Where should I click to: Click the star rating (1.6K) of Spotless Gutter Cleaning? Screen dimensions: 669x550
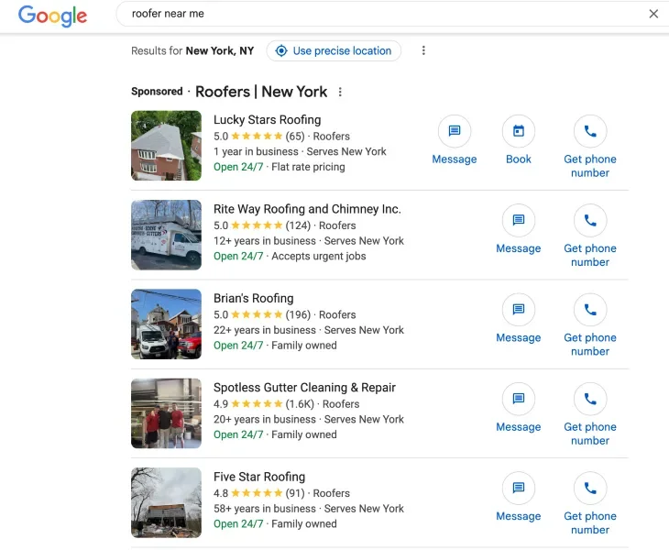(x=264, y=403)
